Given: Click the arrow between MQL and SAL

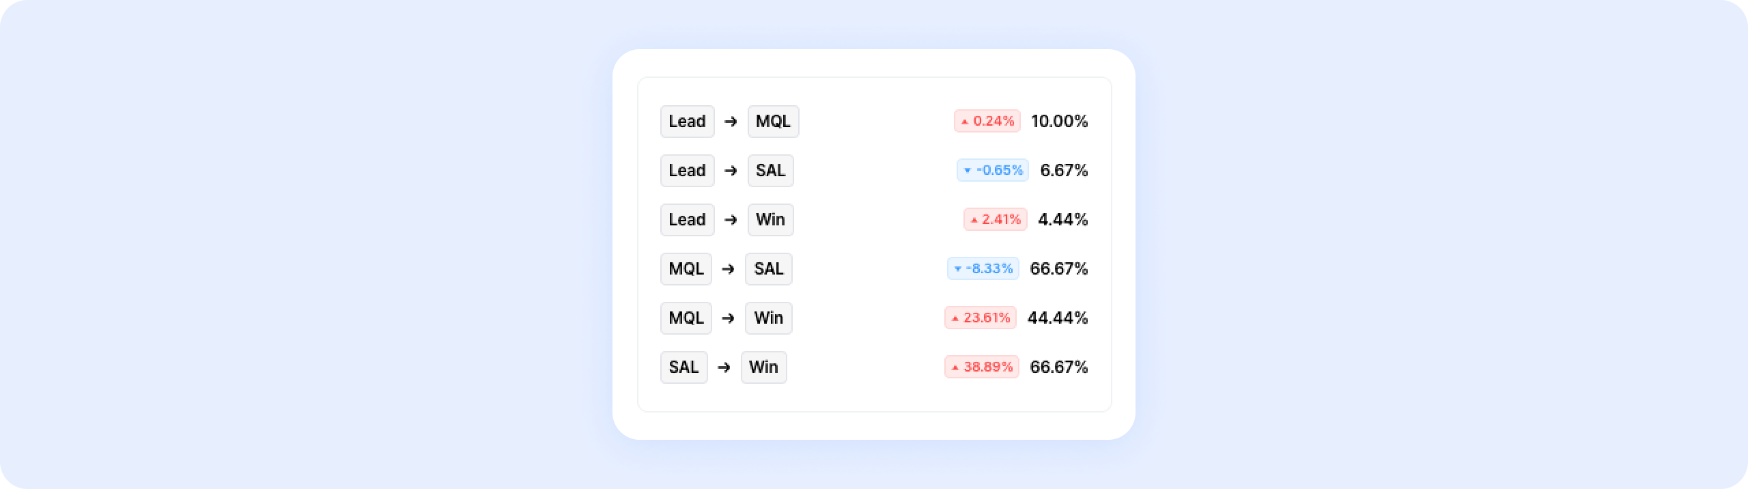Looking at the screenshot, I should point(728,269).
